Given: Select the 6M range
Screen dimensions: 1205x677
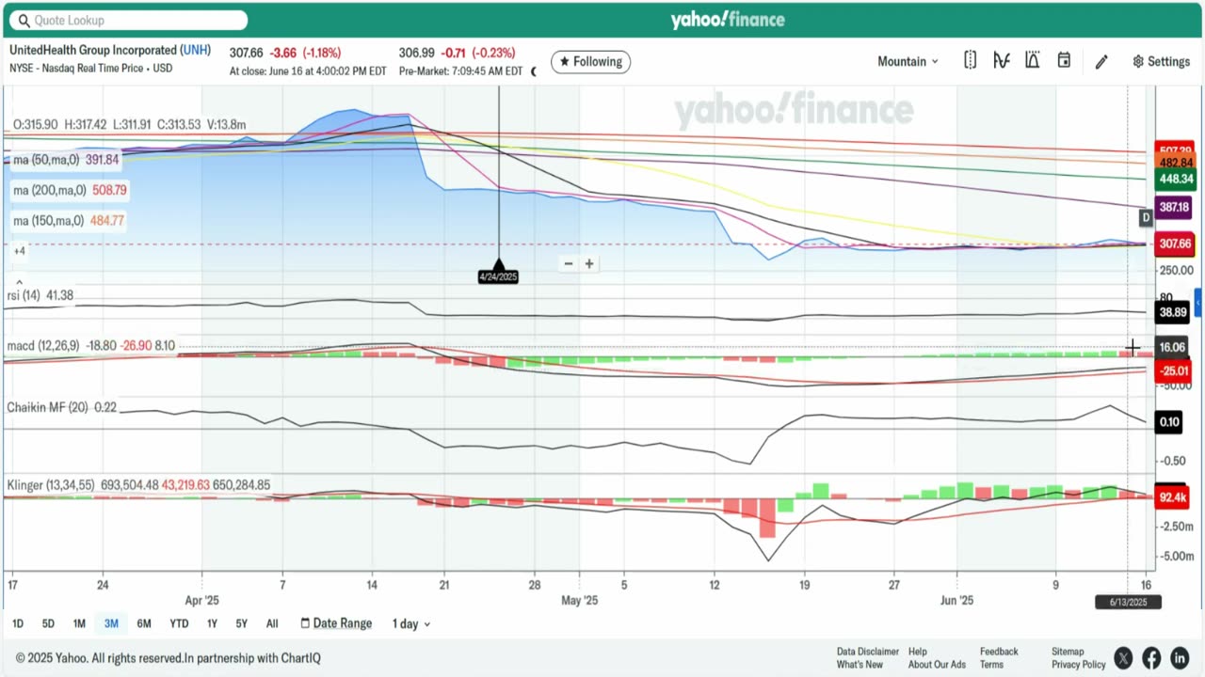Looking at the screenshot, I should point(144,623).
